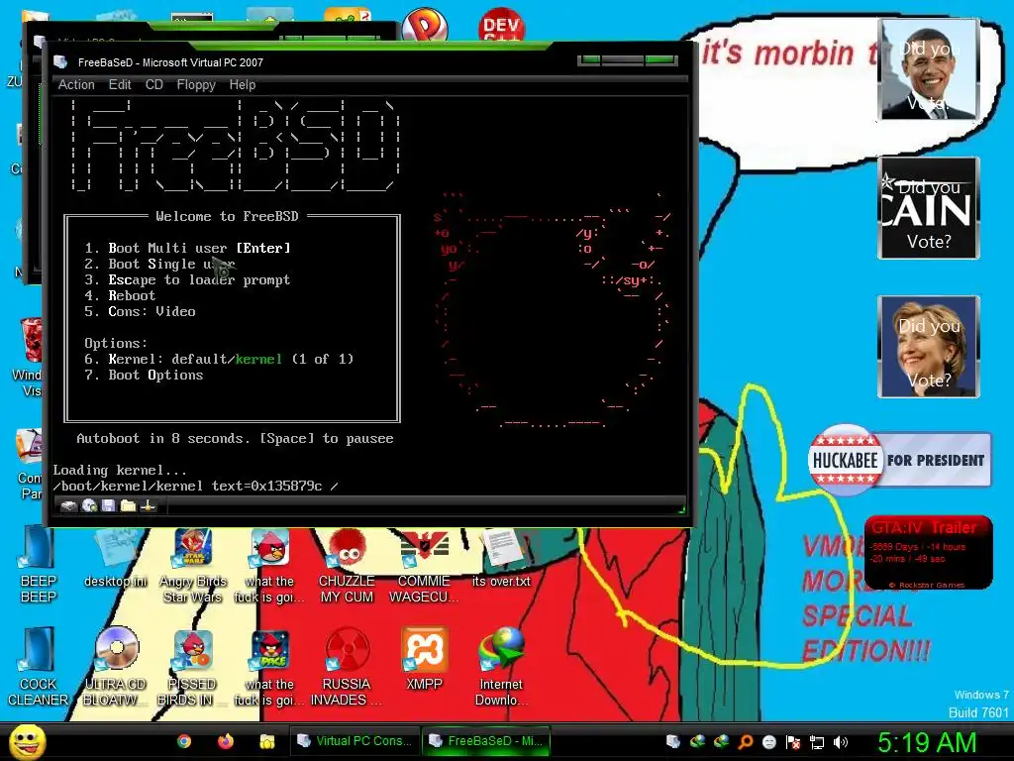Open its over.txt file
This screenshot has height=761, width=1014.
tap(501, 559)
